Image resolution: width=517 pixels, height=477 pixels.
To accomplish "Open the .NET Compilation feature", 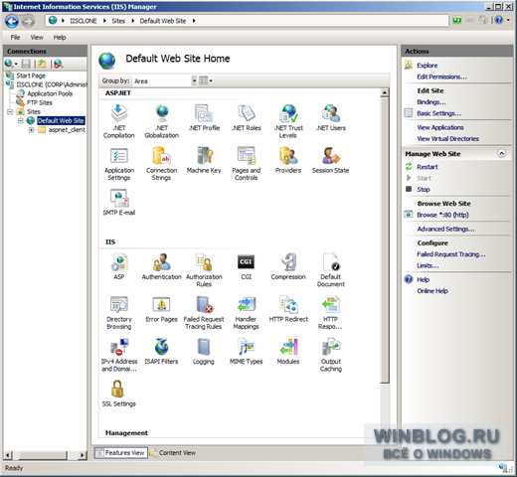I will [x=119, y=121].
